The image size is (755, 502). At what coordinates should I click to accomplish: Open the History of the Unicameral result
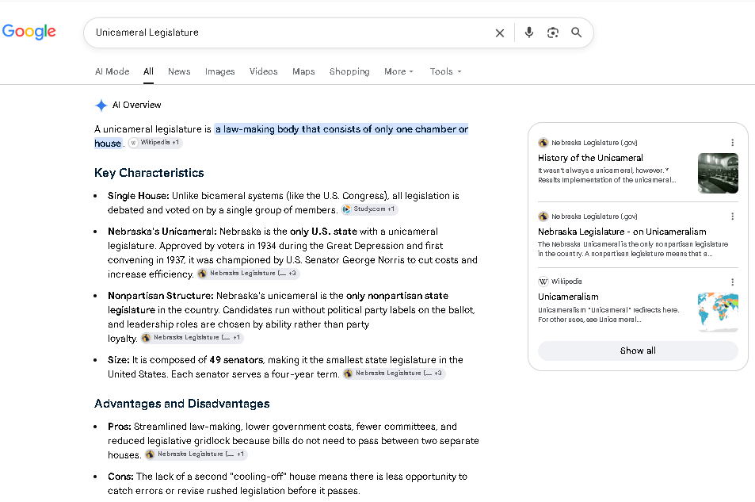tap(590, 158)
